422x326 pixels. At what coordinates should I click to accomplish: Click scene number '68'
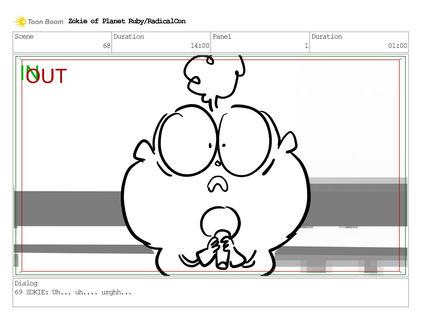point(107,46)
